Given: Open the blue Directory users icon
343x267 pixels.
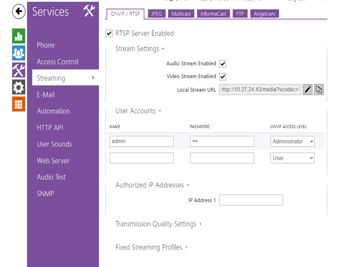Looking at the screenshot, I should pos(19,53).
